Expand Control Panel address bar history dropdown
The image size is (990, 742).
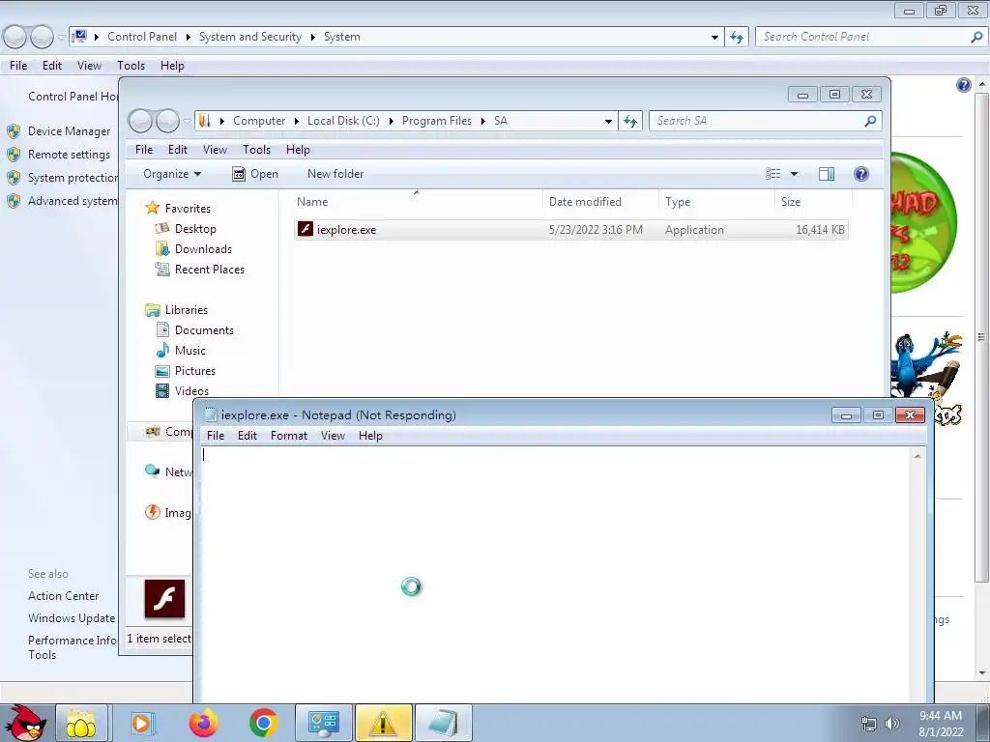(x=714, y=38)
